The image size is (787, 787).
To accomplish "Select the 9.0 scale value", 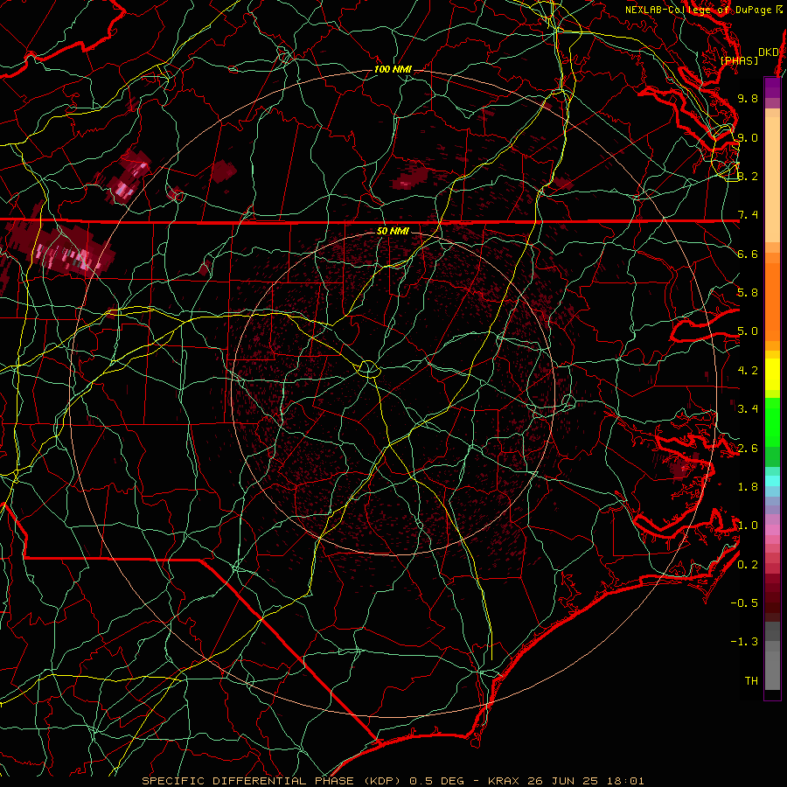I will tap(748, 137).
